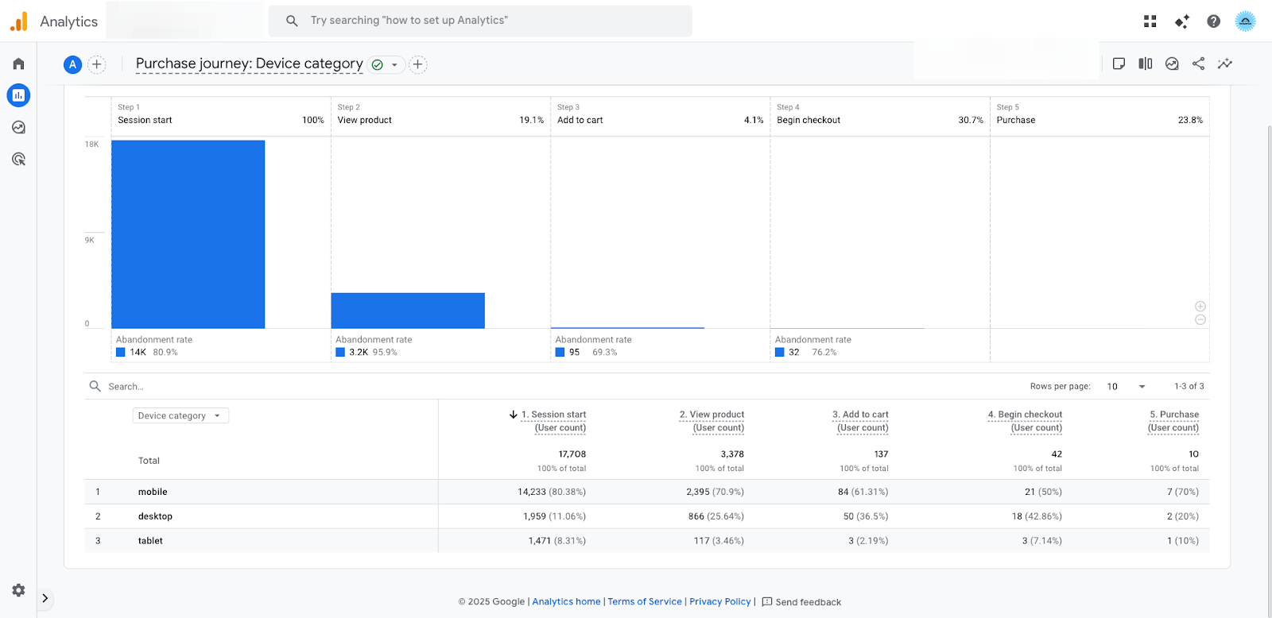Open the Insights sparkline icon
1272x618 pixels.
pos(1225,64)
